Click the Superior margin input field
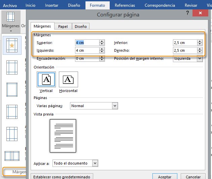The width and height of the screenshot is (212, 179). pyautogui.click(x=87, y=43)
